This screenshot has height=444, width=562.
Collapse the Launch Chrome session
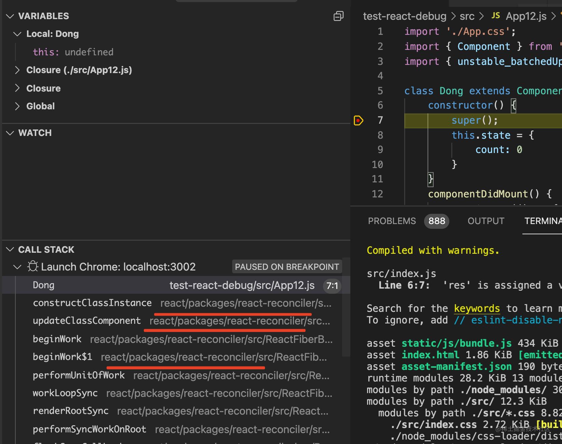point(17,267)
